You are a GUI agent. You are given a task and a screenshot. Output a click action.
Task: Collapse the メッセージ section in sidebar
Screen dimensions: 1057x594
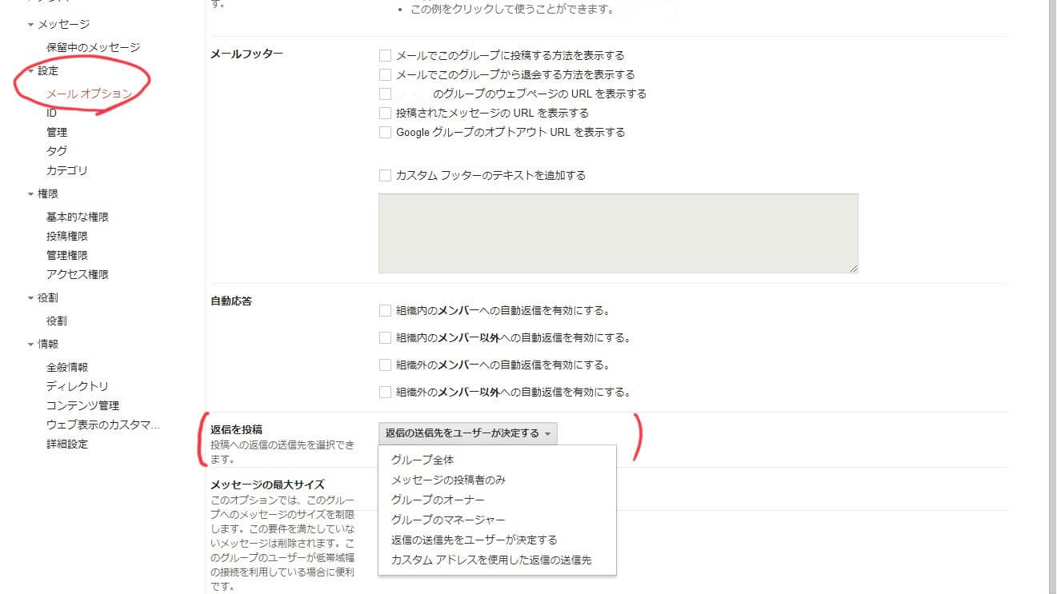point(30,25)
